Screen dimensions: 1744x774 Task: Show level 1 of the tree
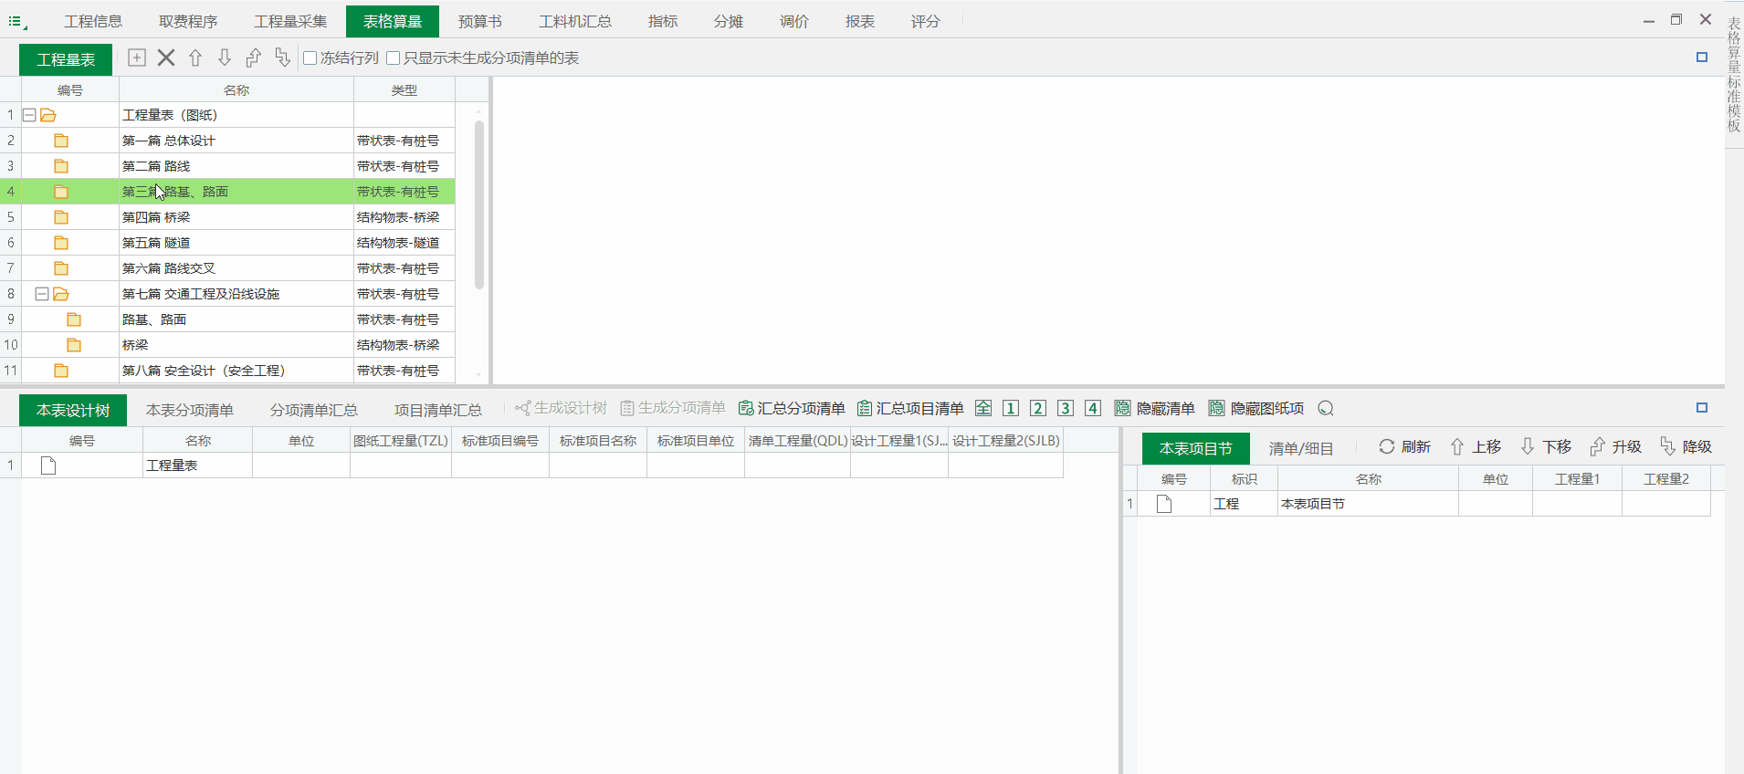pos(1011,408)
